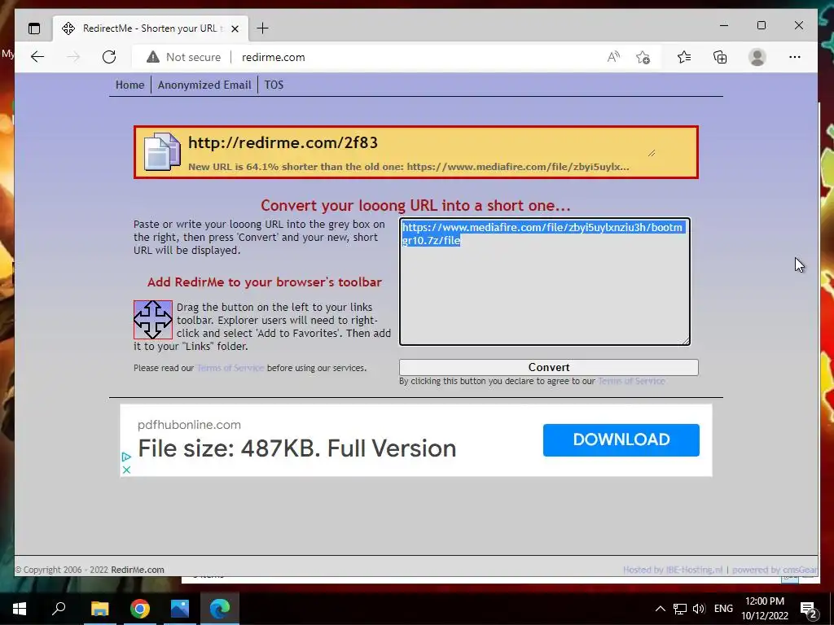834x625 pixels.
Task: Click the browser Back arrow
Action: pos(37,57)
